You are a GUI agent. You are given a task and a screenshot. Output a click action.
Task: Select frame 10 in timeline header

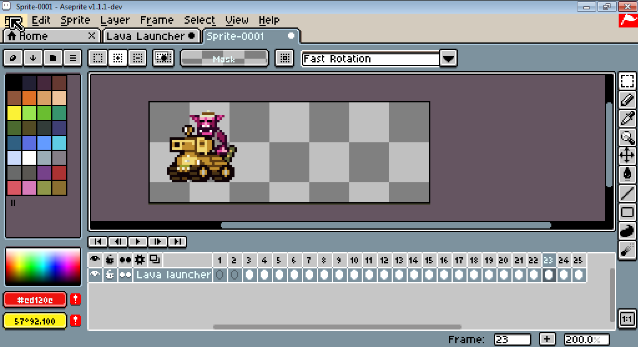pyautogui.click(x=354, y=260)
